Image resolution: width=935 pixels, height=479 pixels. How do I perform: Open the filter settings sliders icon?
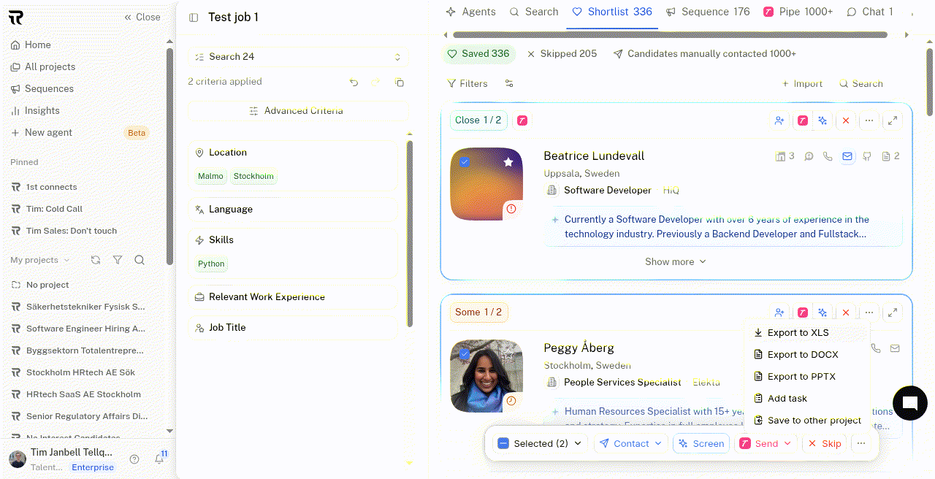[x=509, y=84]
